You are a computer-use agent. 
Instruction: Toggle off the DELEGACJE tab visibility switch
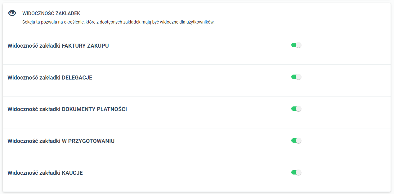click(x=296, y=77)
